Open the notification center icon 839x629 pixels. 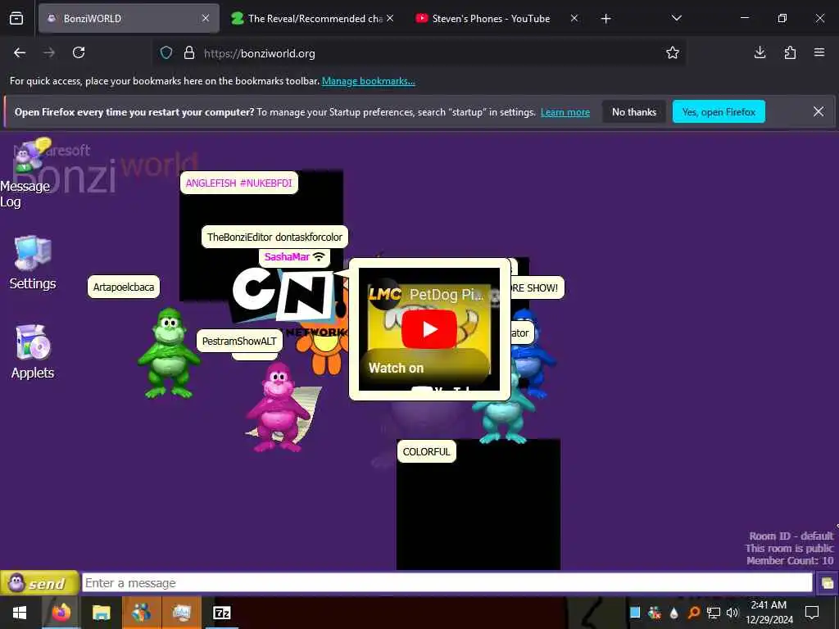(x=812, y=613)
